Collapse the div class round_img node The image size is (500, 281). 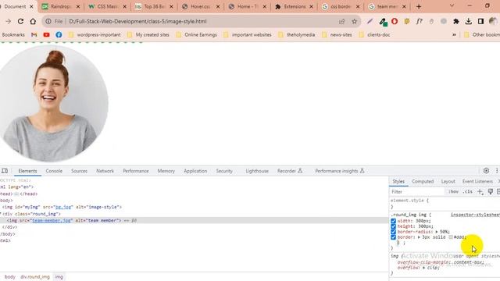coord(2,214)
